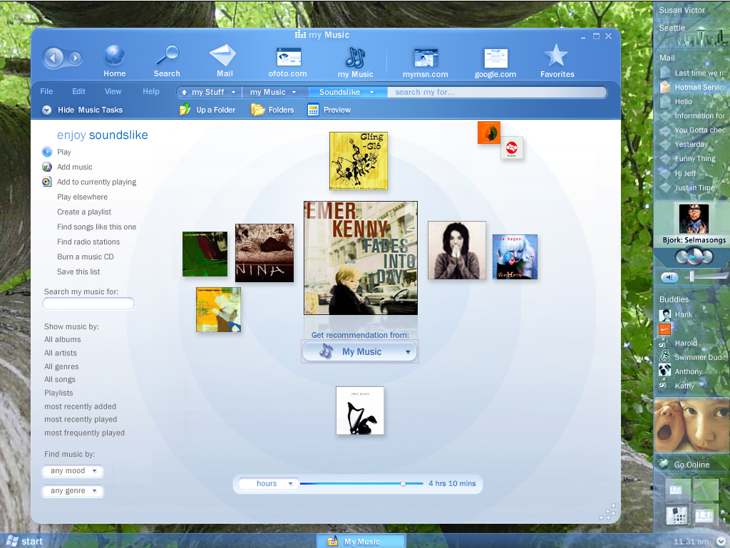Open the google.com shortcut
This screenshot has height=548, width=730.
pyautogui.click(x=495, y=63)
